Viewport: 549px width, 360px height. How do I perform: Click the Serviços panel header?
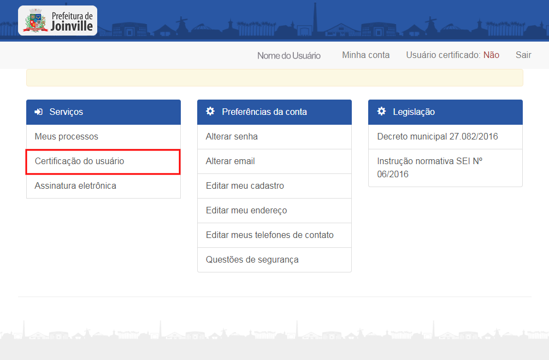coord(103,112)
